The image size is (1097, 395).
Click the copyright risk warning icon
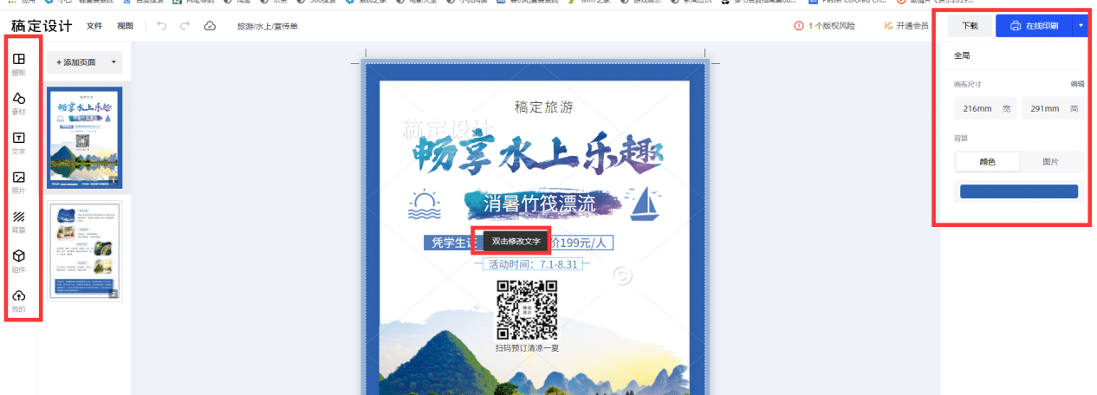pyautogui.click(x=798, y=26)
